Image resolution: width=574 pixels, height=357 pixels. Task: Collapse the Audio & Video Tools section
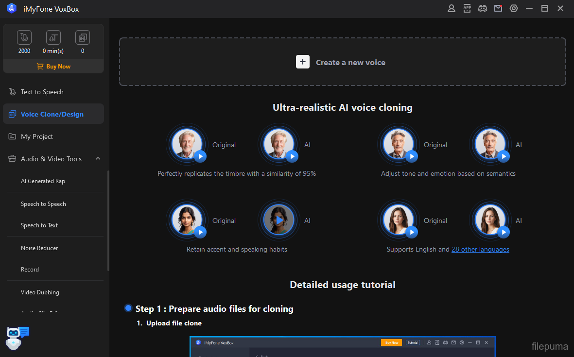coord(98,159)
